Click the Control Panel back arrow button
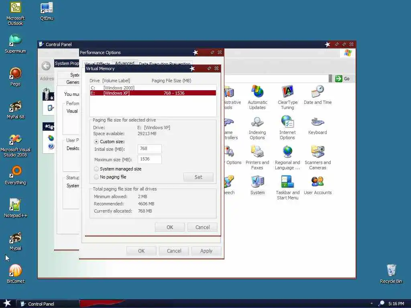This screenshot has height=308, width=411. 46,66
